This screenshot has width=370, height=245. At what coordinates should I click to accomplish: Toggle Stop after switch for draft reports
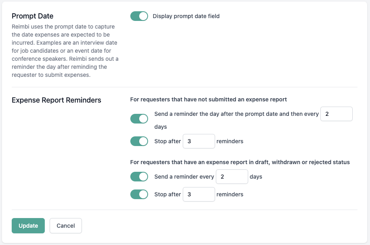point(139,194)
